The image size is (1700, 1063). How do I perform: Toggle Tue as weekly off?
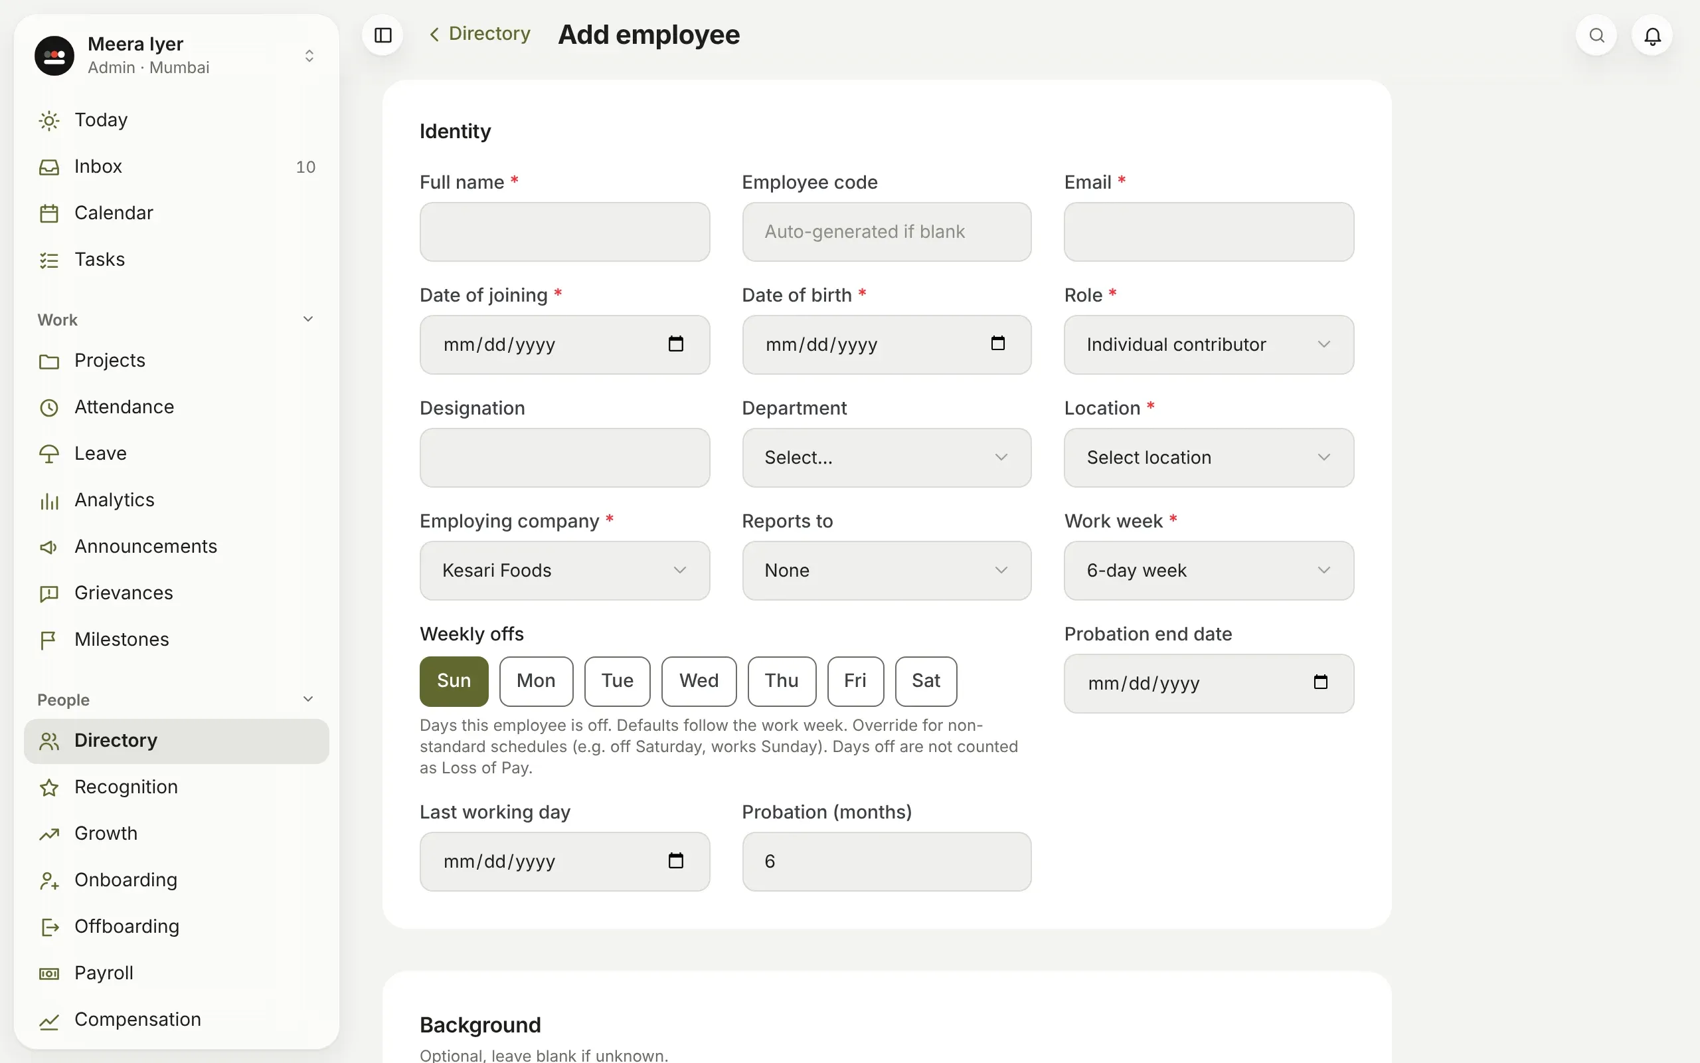point(618,681)
